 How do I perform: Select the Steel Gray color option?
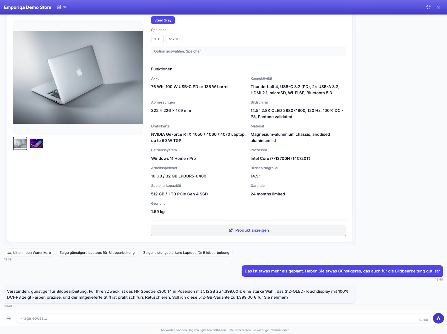pyautogui.click(x=163, y=20)
